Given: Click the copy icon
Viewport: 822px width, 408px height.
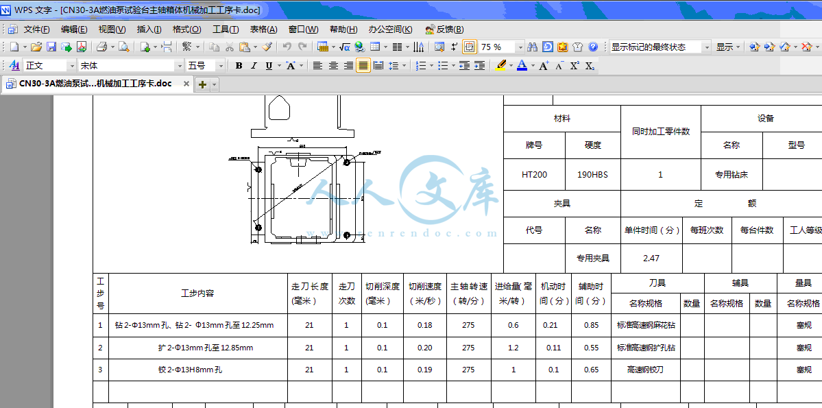Looking at the screenshot, I should coord(214,47).
